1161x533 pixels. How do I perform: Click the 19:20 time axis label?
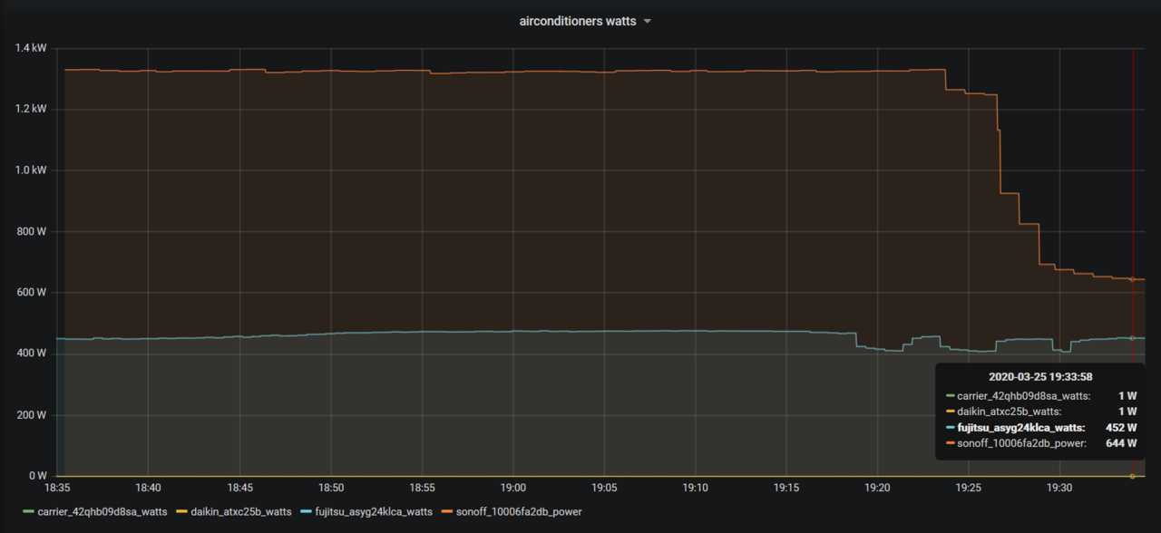(877, 488)
